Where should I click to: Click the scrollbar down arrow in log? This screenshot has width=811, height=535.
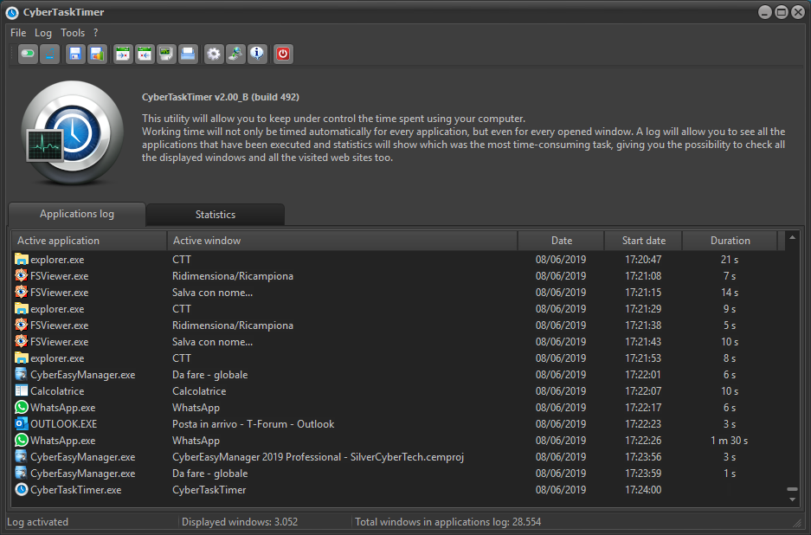(x=792, y=500)
